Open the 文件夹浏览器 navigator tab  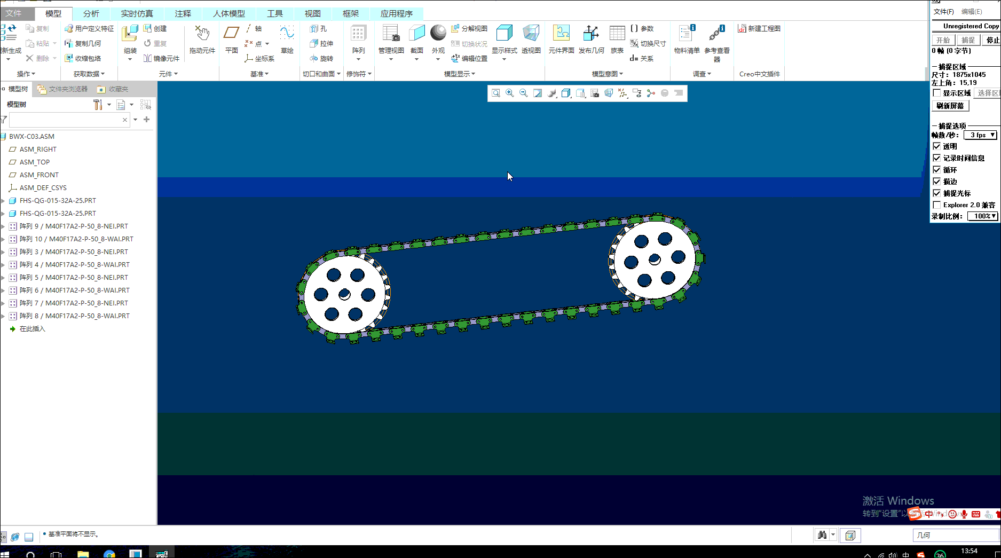(62, 89)
